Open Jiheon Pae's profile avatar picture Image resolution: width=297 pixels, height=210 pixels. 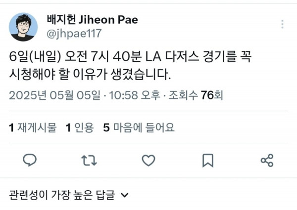tap(23, 27)
